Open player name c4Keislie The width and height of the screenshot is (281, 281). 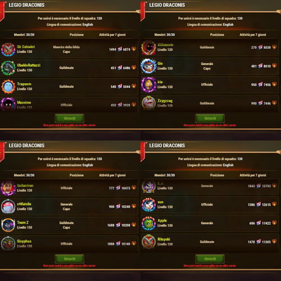tap(24, 204)
